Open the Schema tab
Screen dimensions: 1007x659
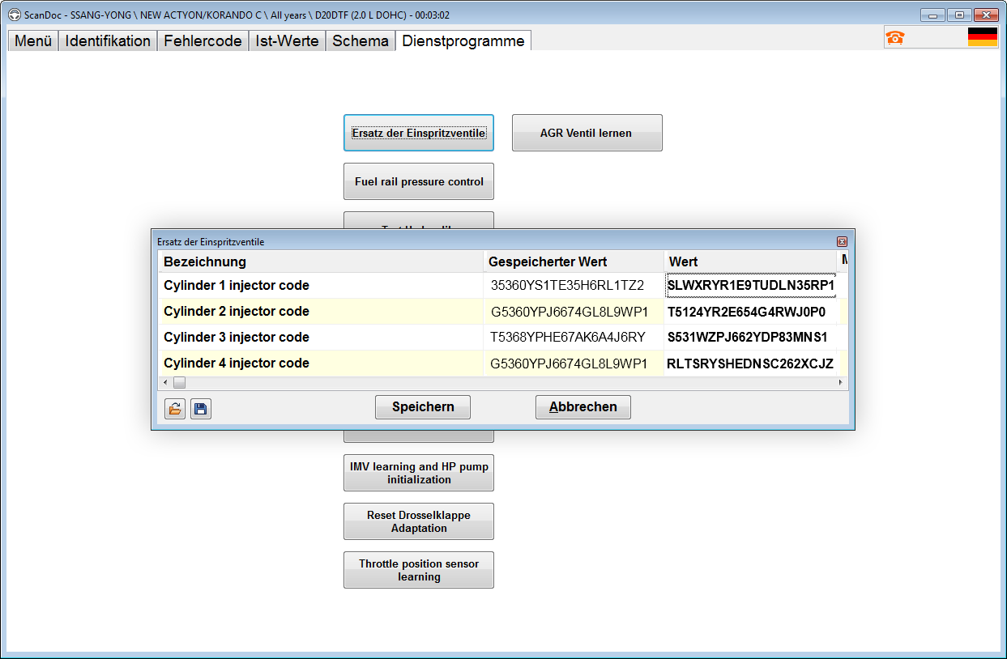coord(361,41)
